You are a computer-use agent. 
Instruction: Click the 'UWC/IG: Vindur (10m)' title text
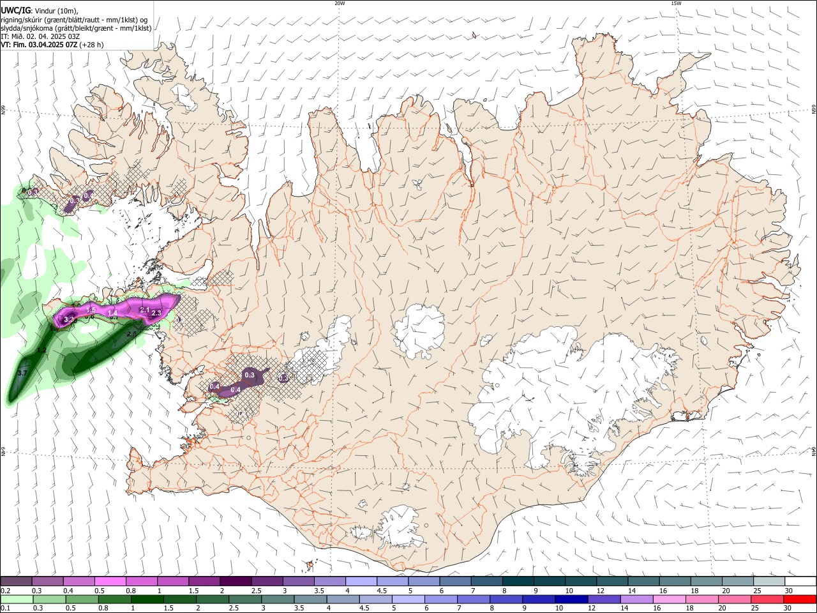pyautogui.click(x=39, y=11)
